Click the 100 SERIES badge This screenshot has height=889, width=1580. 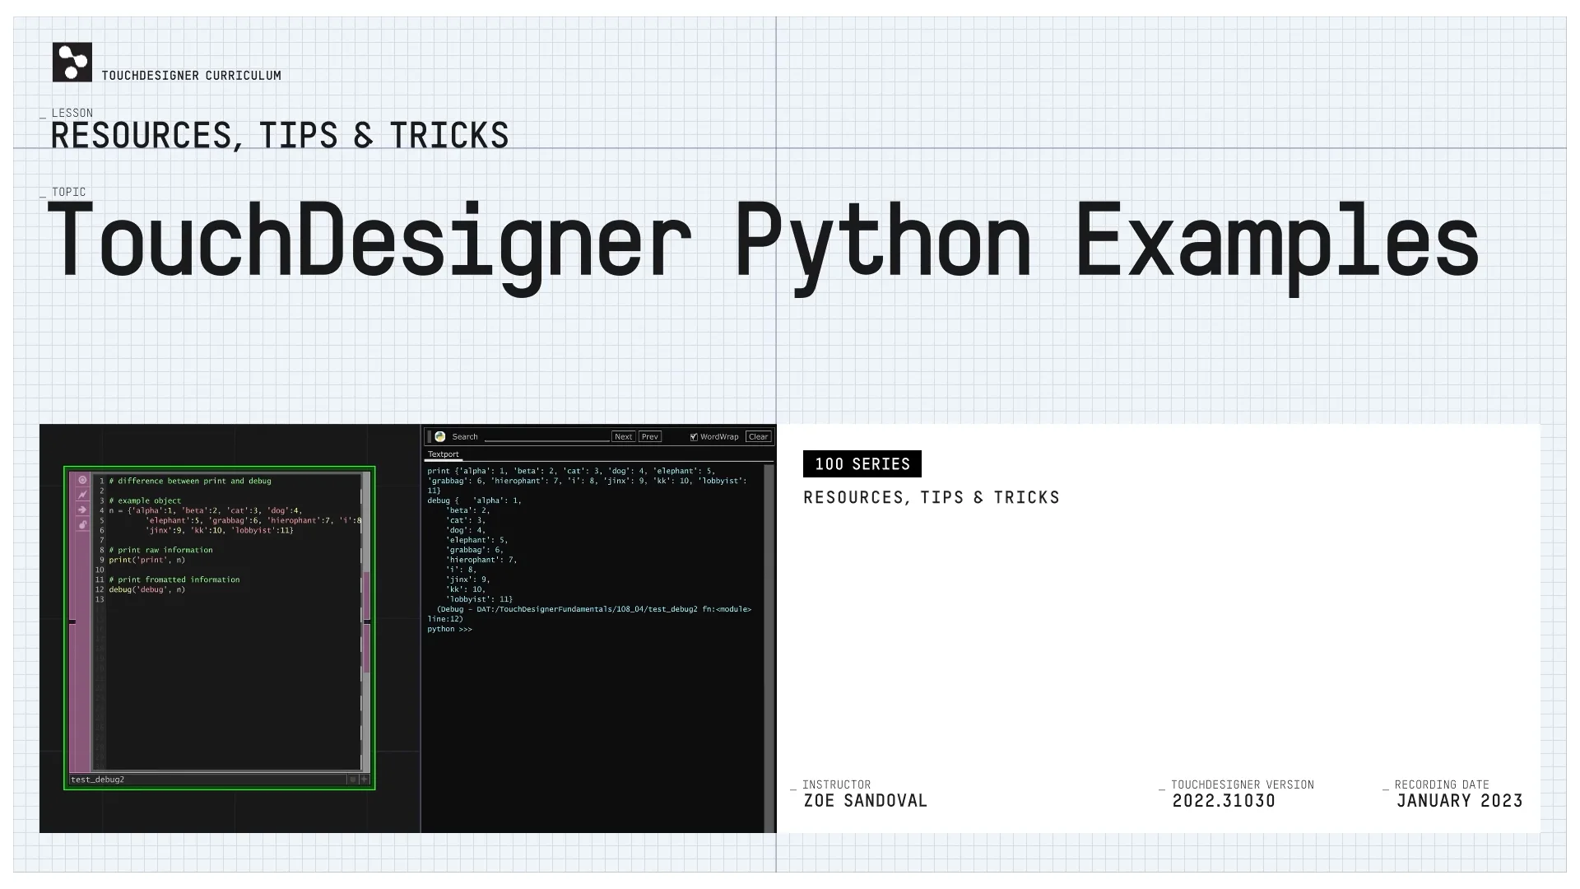862,464
